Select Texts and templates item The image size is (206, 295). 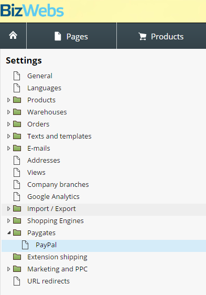pyautogui.click(x=59, y=136)
